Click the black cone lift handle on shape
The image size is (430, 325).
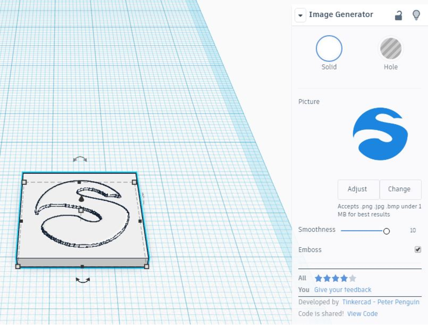81,199
